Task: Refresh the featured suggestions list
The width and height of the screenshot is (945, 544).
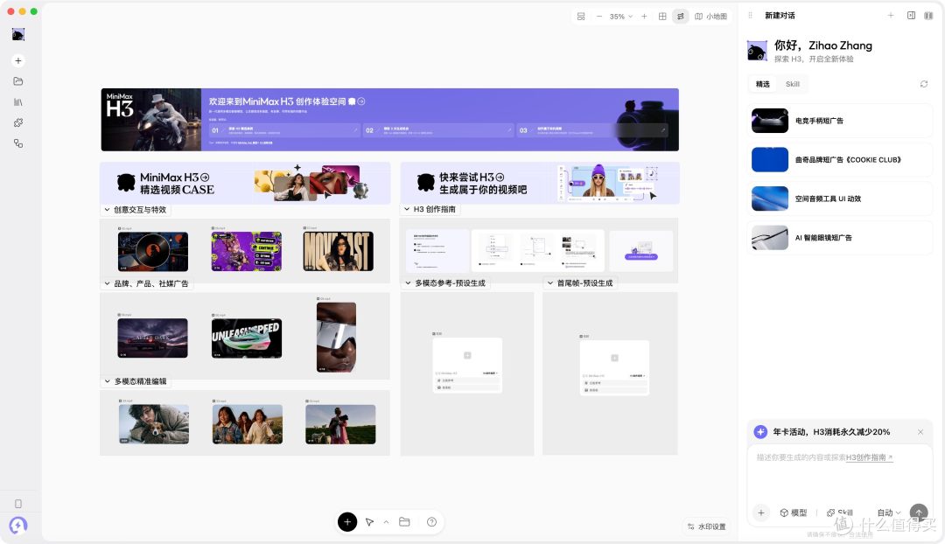Action: coord(924,84)
